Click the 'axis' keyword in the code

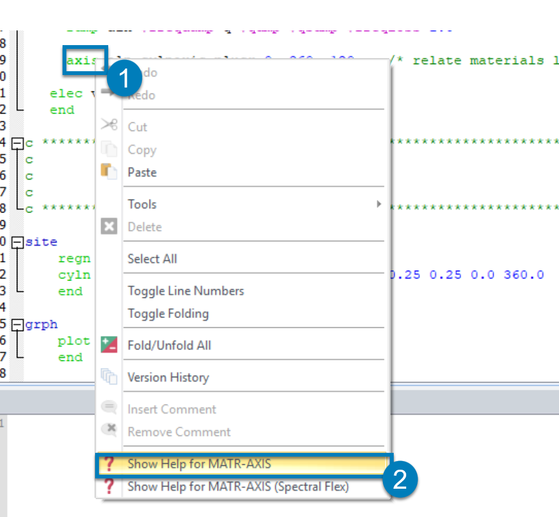[82, 60]
